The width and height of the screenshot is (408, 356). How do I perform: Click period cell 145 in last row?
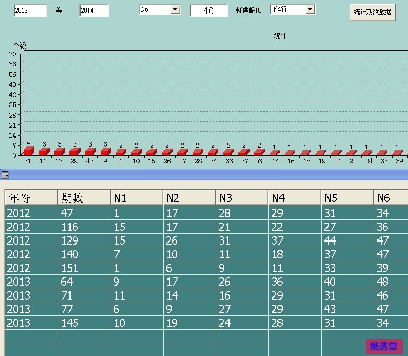84,323
